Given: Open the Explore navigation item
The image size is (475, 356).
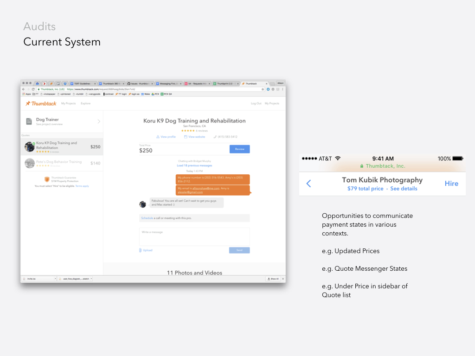Looking at the screenshot, I should pyautogui.click(x=85, y=103).
